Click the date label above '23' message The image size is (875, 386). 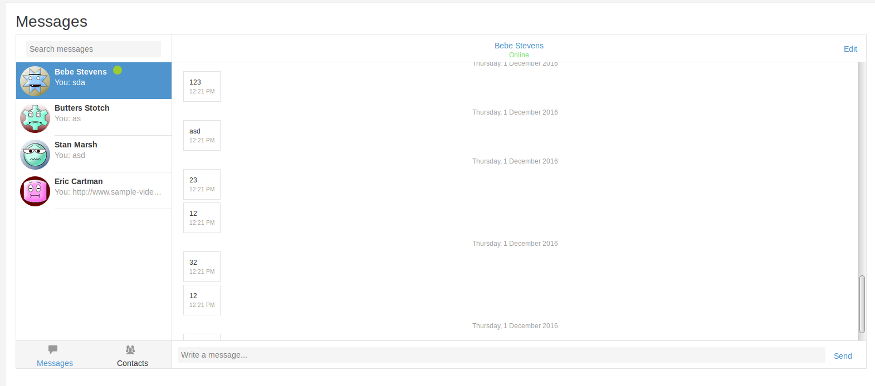[x=515, y=161]
